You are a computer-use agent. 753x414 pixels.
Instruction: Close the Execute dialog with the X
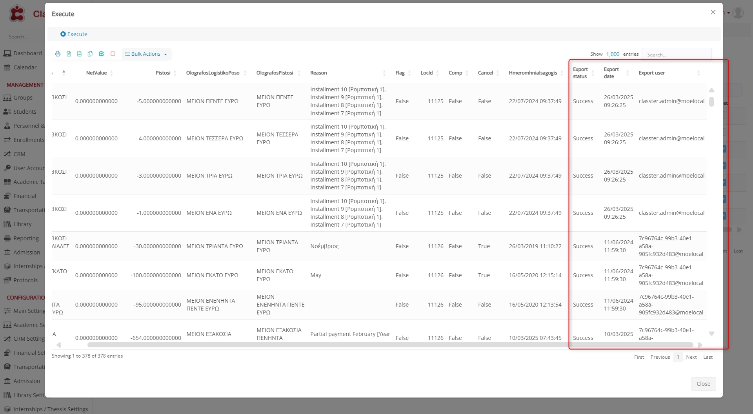[x=713, y=12]
